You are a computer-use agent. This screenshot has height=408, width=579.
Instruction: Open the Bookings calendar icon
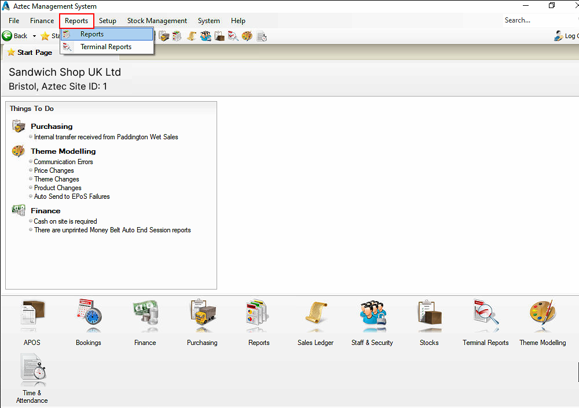tap(88, 316)
